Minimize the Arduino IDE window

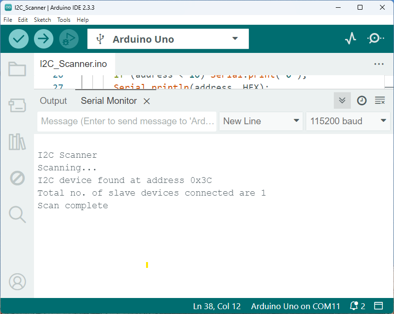pyautogui.click(x=338, y=8)
